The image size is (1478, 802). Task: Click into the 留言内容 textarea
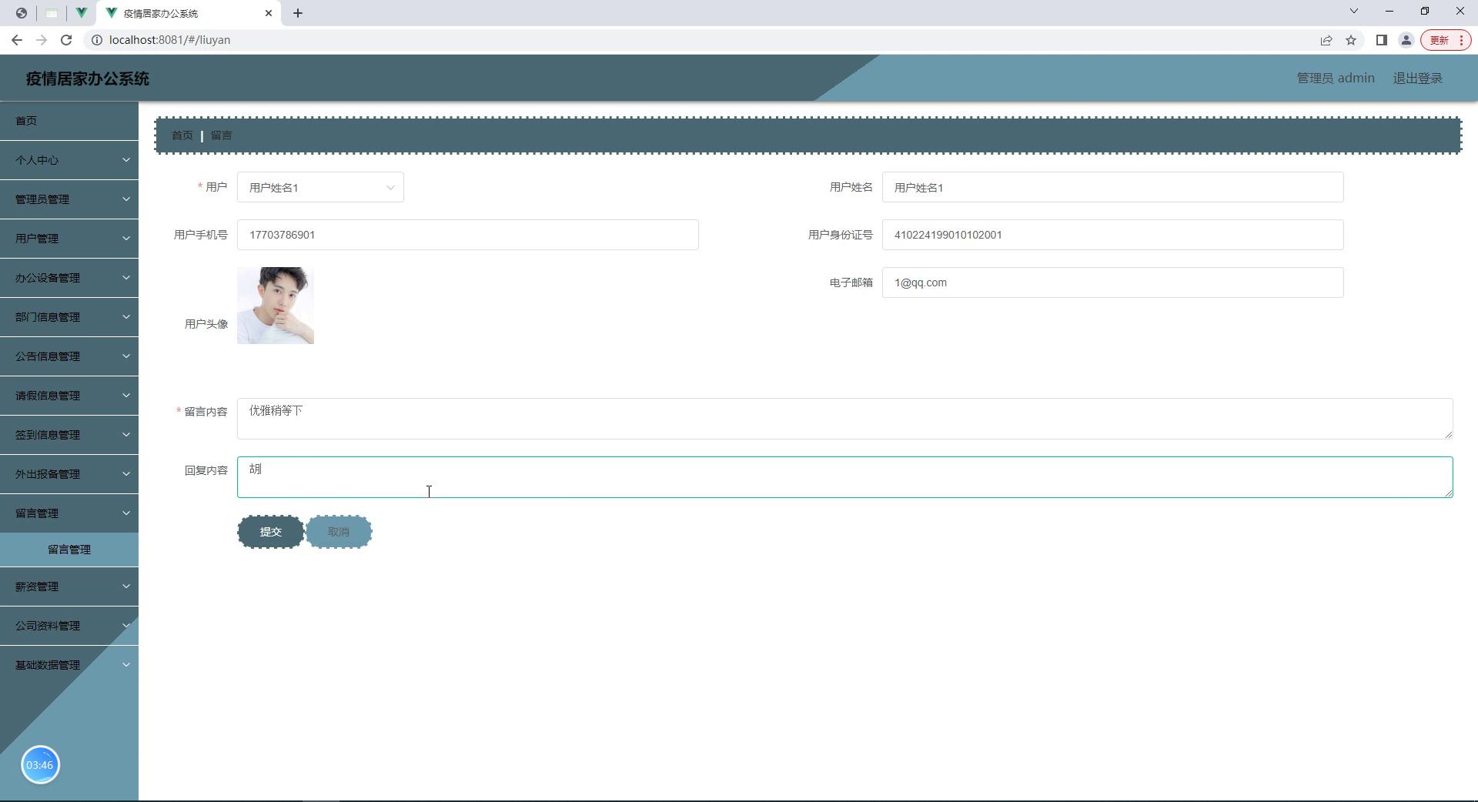(844, 419)
